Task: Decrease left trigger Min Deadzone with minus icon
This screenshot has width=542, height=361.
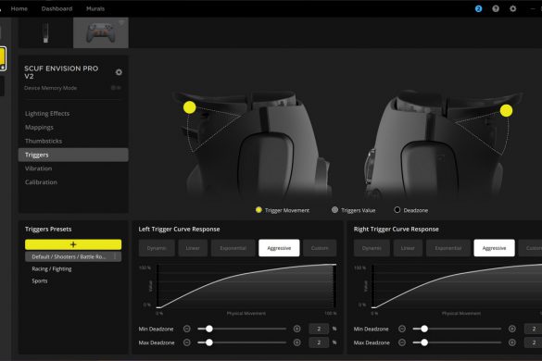Action: (x=187, y=329)
